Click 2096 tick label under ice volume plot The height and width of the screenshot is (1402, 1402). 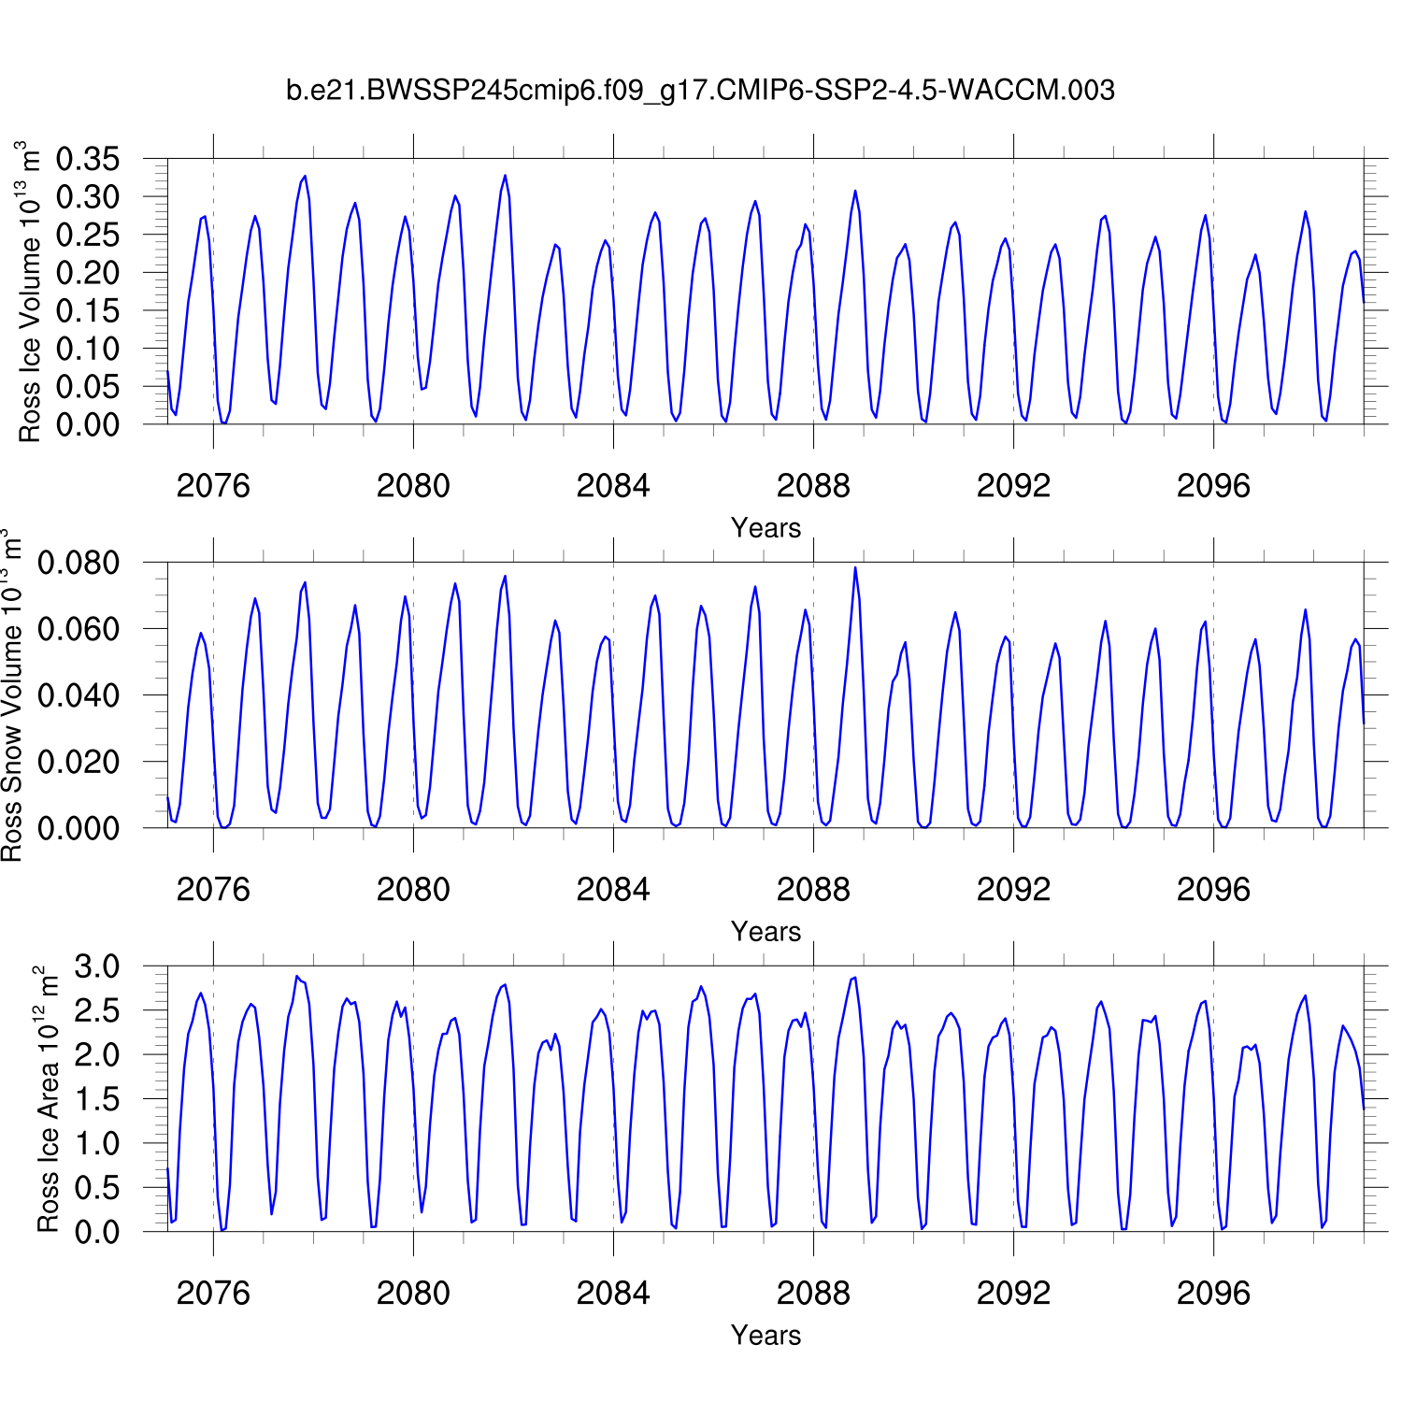[1213, 486]
